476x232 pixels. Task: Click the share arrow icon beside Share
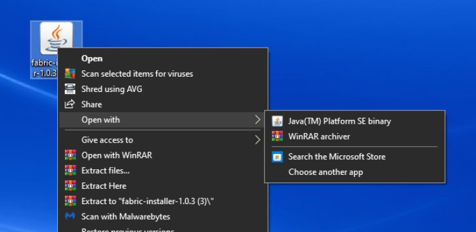(x=70, y=104)
